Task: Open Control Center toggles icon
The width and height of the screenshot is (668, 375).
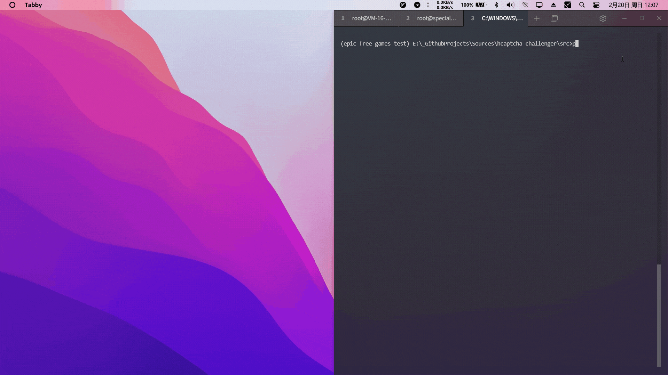Action: click(596, 5)
